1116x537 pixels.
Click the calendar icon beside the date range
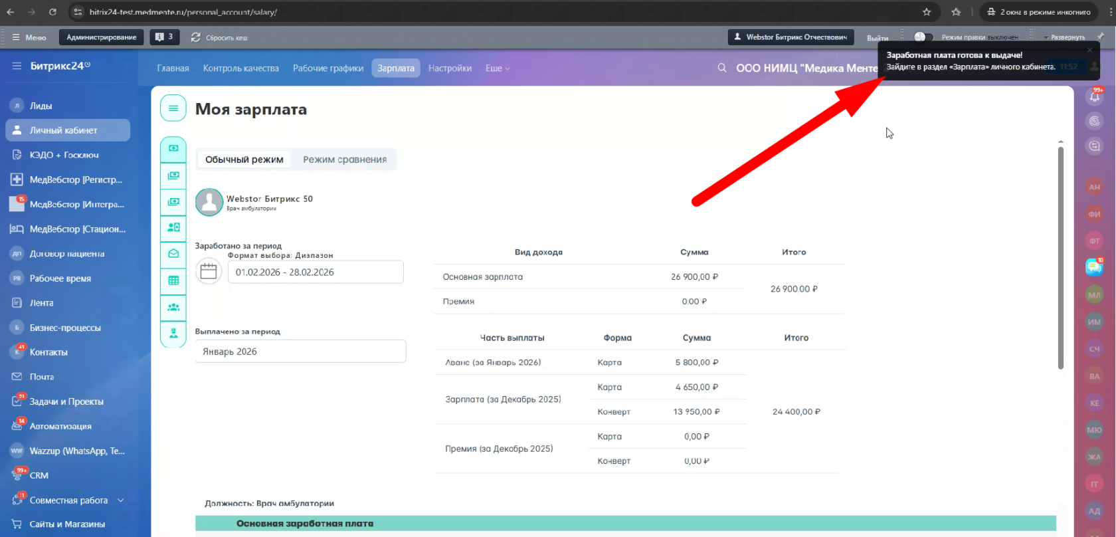pyautogui.click(x=209, y=271)
